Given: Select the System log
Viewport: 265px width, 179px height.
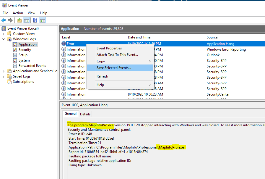Looking at the screenshot, I should (x=24, y=60).
